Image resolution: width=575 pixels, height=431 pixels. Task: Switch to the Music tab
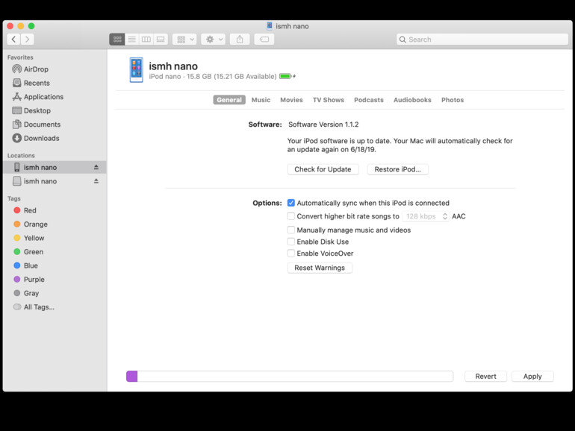(x=261, y=100)
